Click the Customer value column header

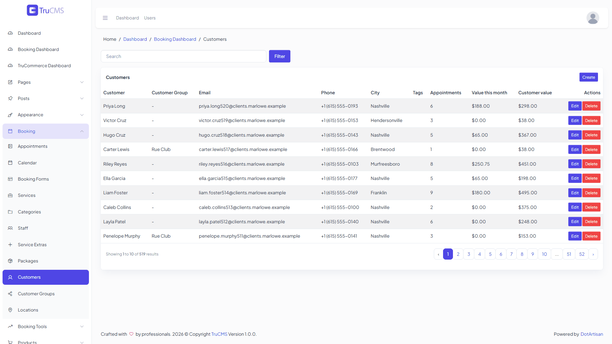click(x=535, y=93)
